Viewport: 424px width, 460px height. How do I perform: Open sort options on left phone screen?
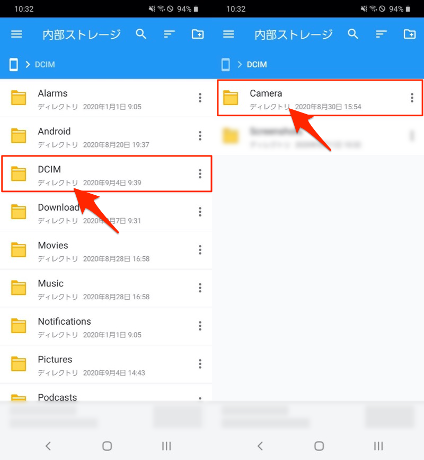tap(169, 34)
